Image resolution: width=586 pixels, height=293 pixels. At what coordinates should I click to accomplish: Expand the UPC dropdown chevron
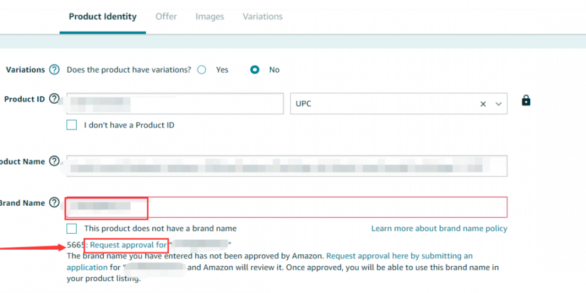pyautogui.click(x=498, y=104)
